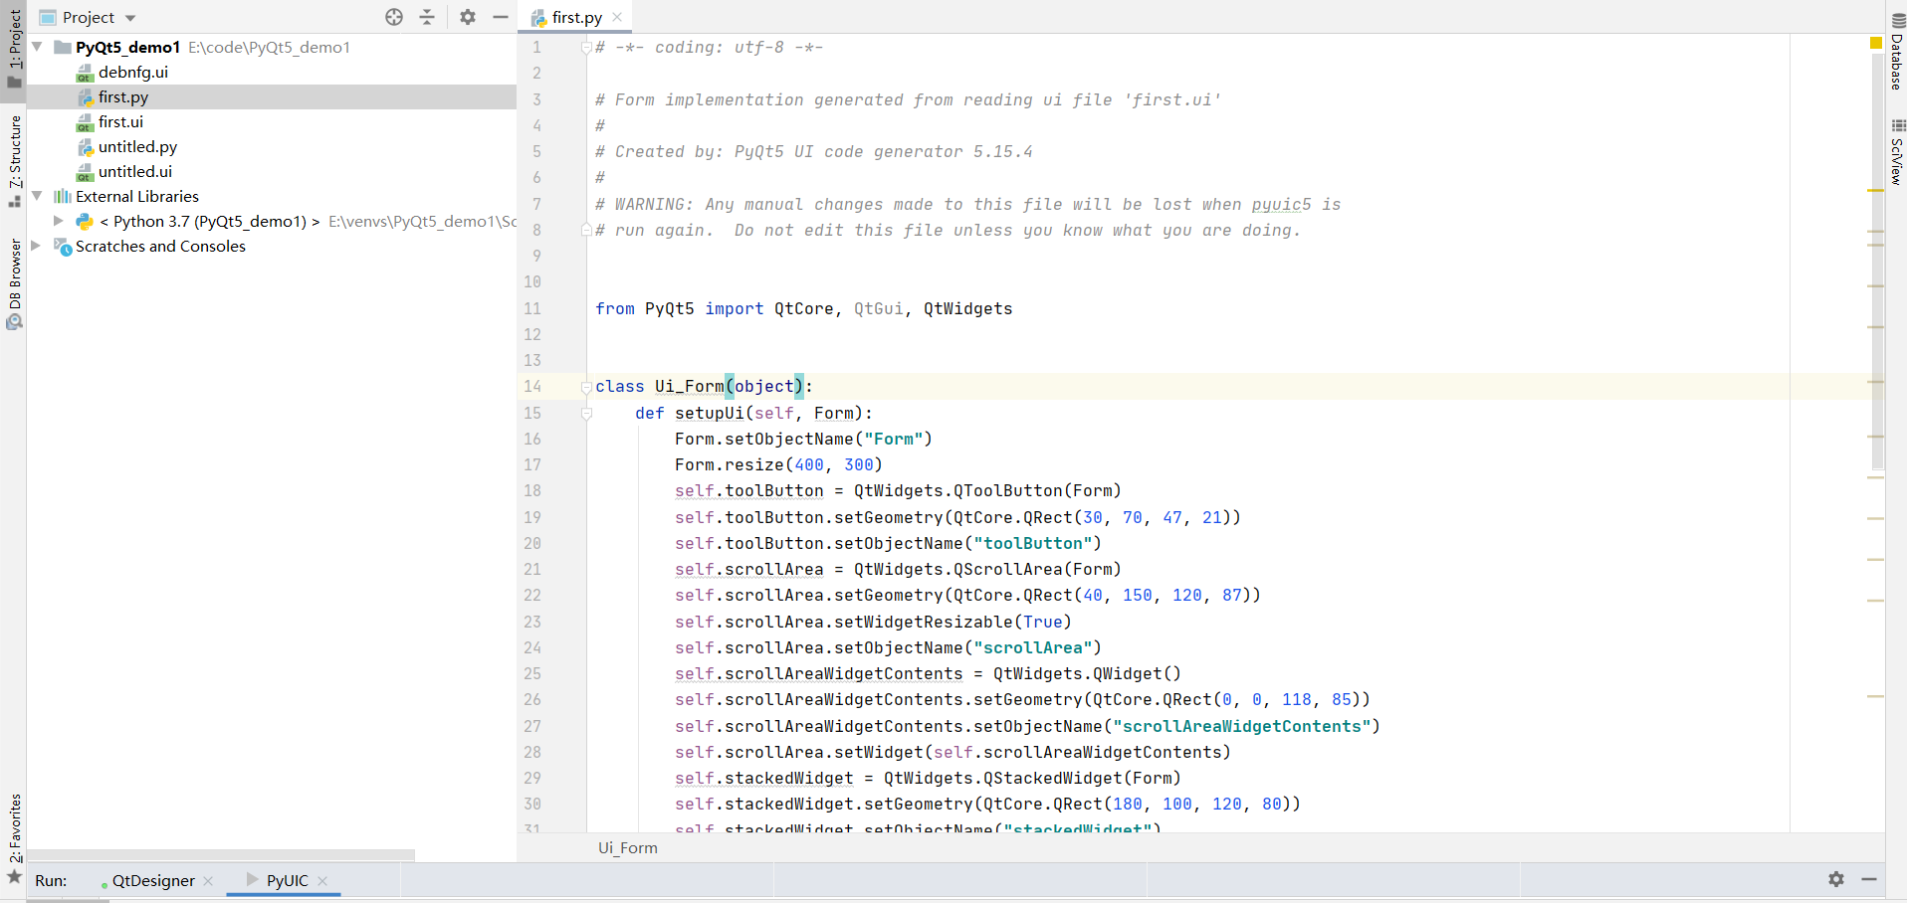This screenshot has height=903, width=1907.
Task: Open the Database side panel
Action: tap(1897, 52)
